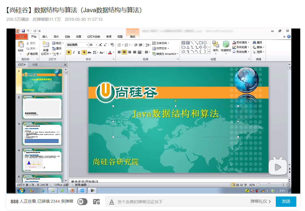Click the Shape Outline (形状轮廓) button
This screenshot has height=211, width=305.
tap(241, 47)
